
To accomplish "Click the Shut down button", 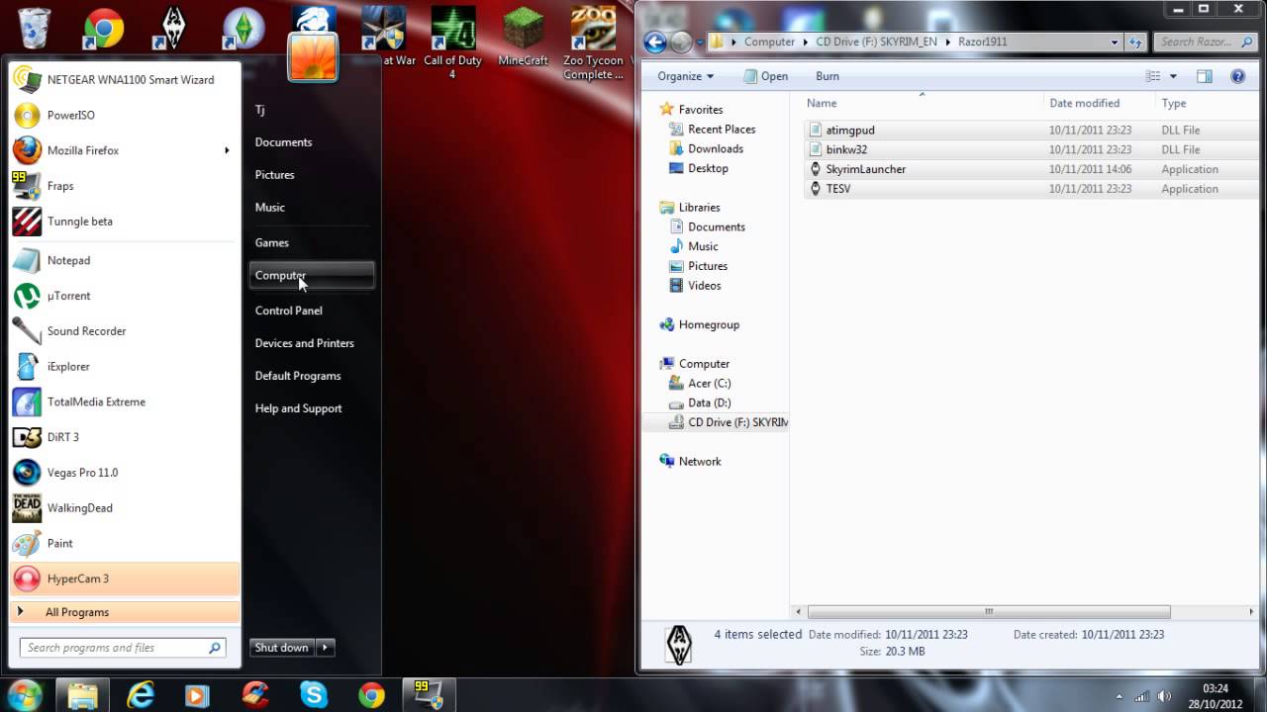I will 281,648.
